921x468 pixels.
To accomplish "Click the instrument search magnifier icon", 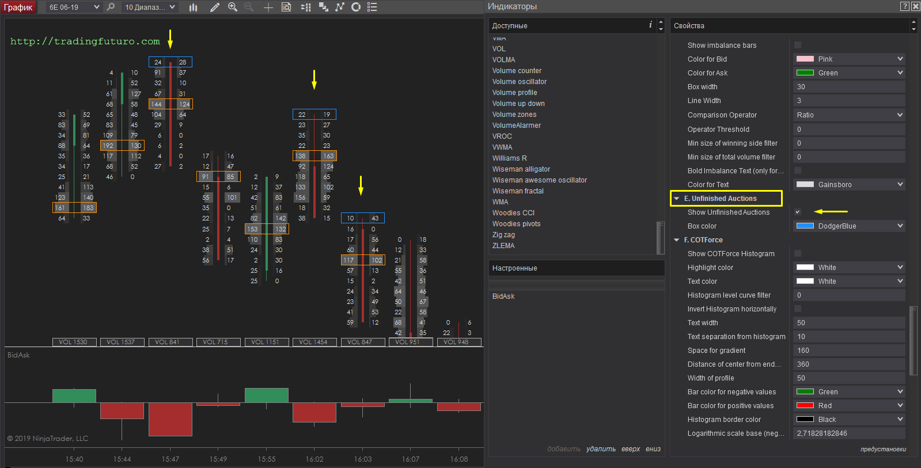I will (x=111, y=7).
